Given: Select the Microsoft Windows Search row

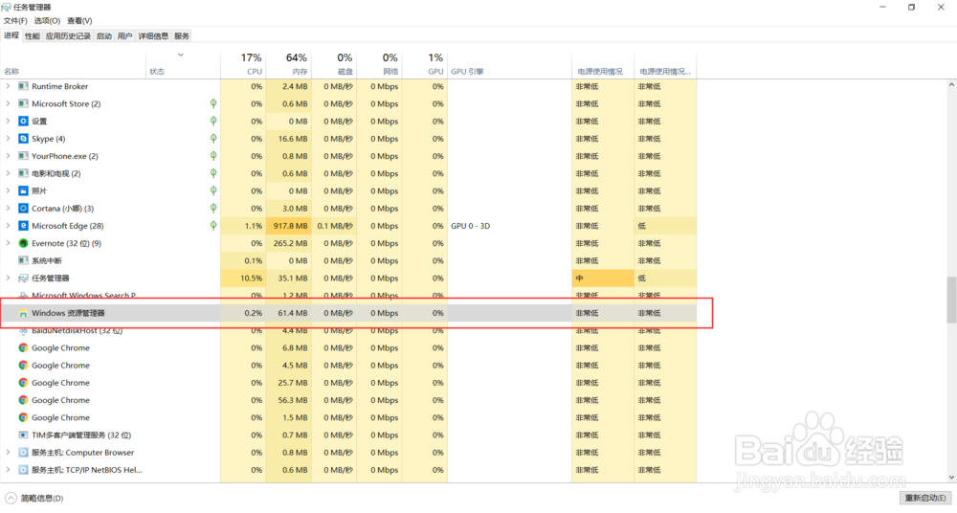Looking at the screenshot, I should [348, 296].
